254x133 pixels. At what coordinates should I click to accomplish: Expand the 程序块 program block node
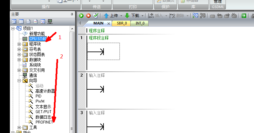[19, 44]
